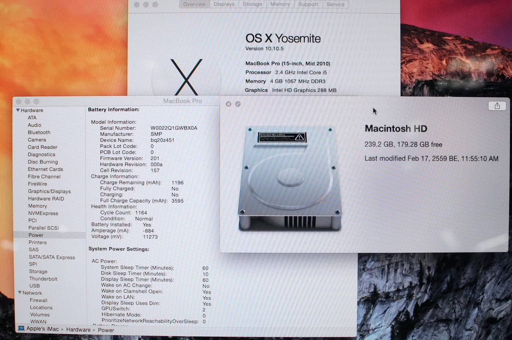
Task: Click Apple's iMac in the path bar
Action: [43, 329]
